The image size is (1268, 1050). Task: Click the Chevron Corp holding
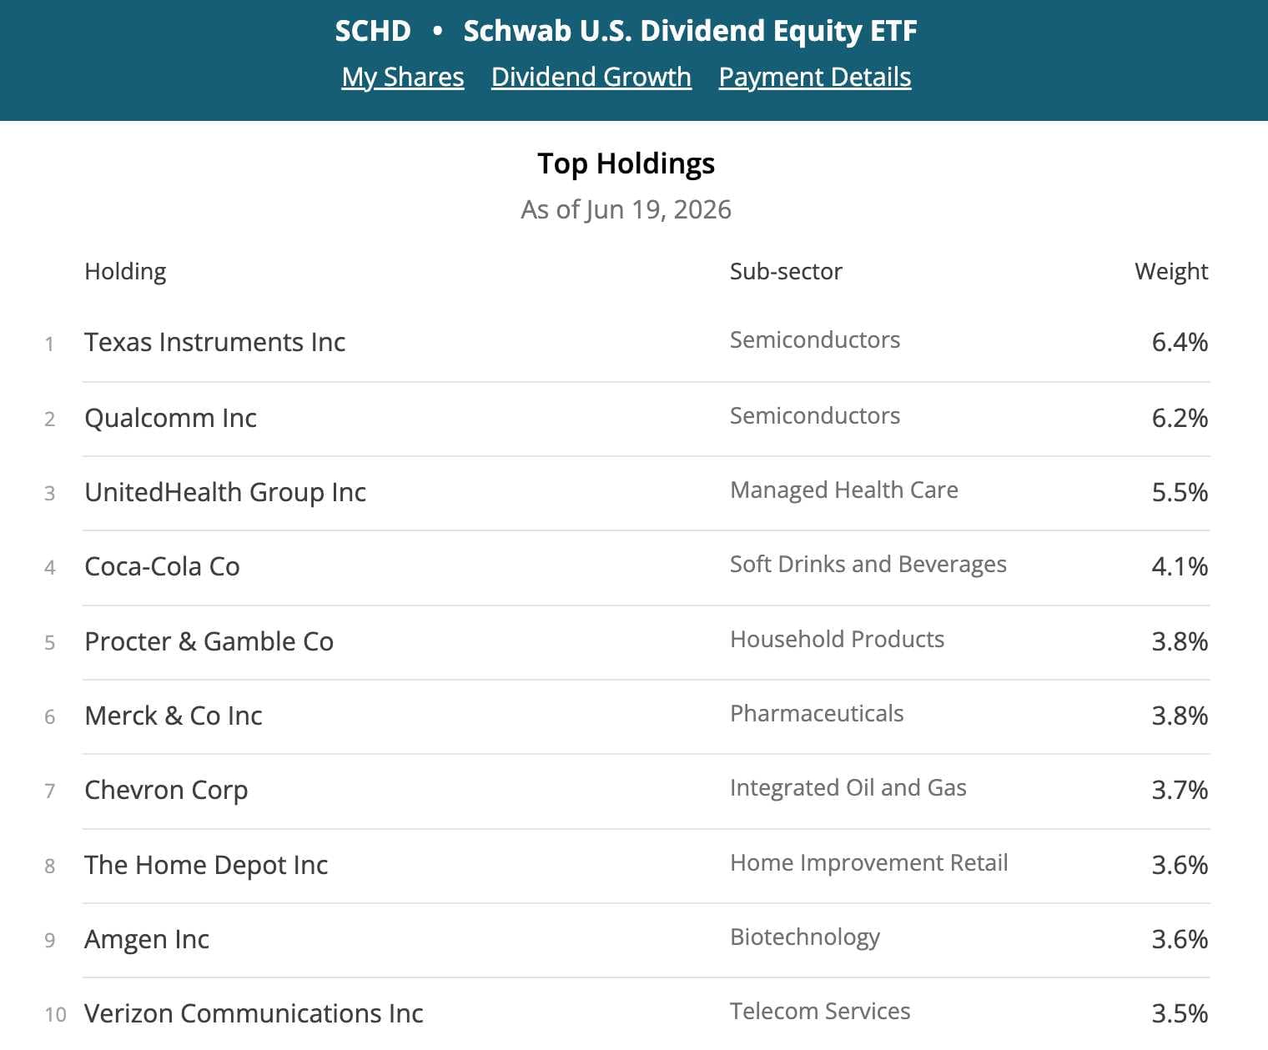click(166, 790)
